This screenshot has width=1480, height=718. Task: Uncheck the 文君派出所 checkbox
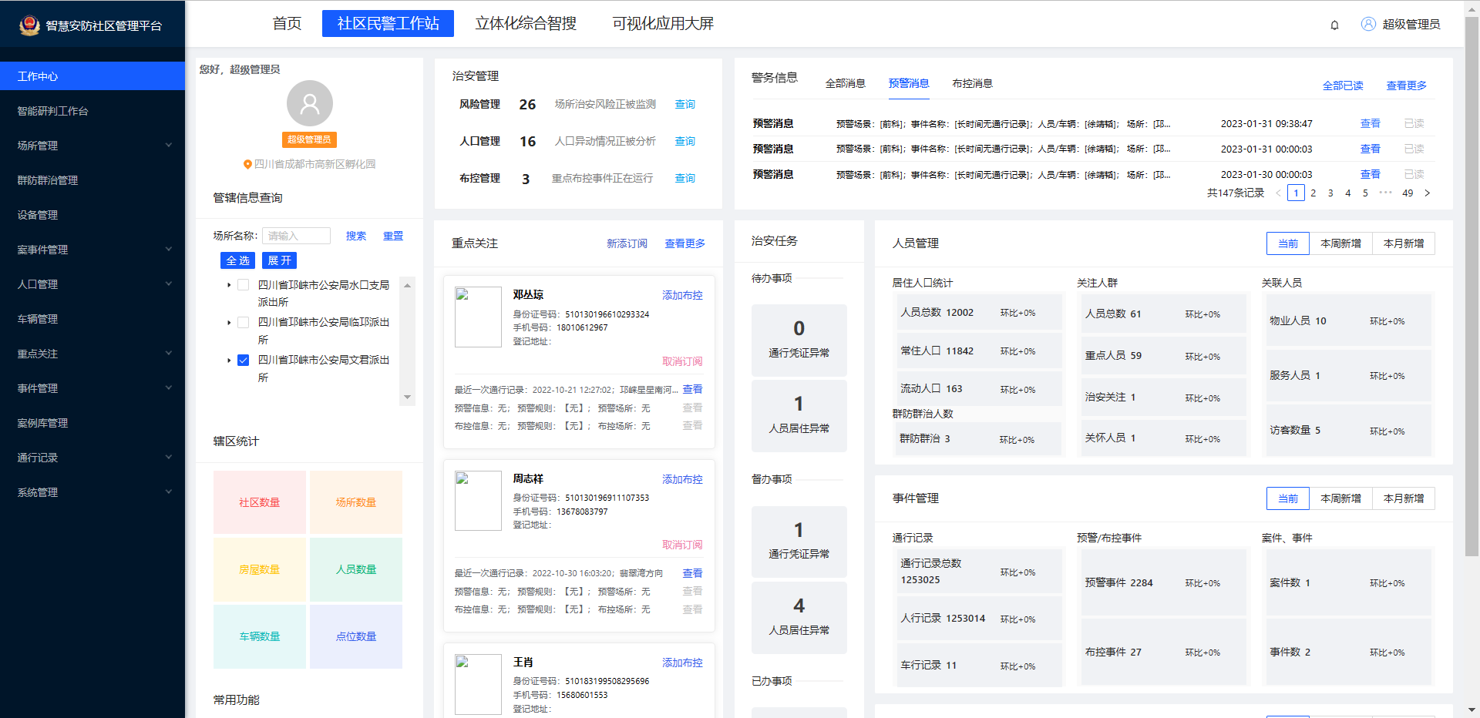pyautogui.click(x=244, y=360)
